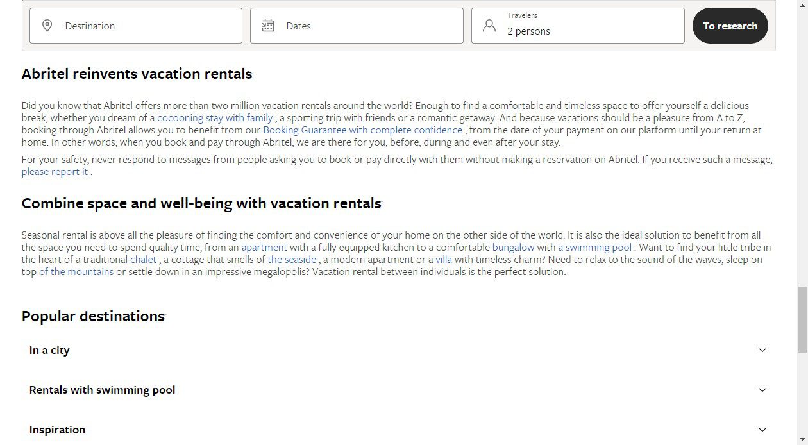Expand Rentals with swimming pool chevron

(762, 390)
